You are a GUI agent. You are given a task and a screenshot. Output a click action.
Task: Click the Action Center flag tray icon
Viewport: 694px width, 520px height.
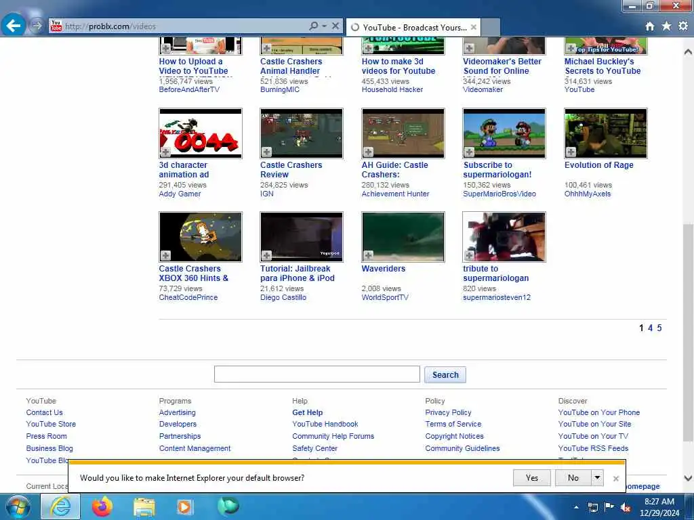[x=609, y=507]
